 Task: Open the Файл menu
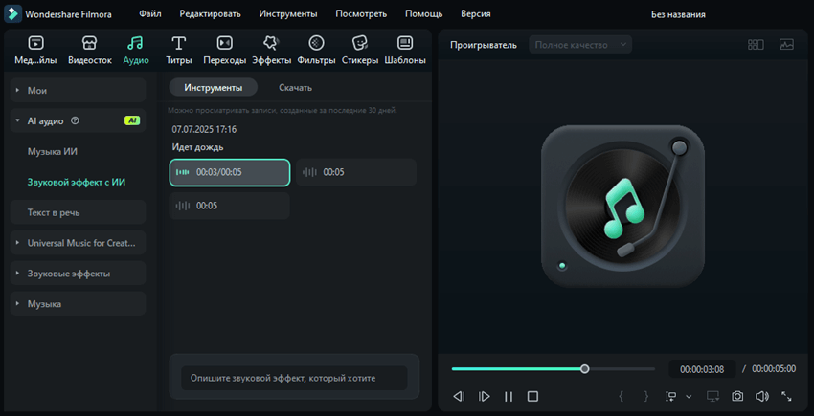tap(150, 14)
